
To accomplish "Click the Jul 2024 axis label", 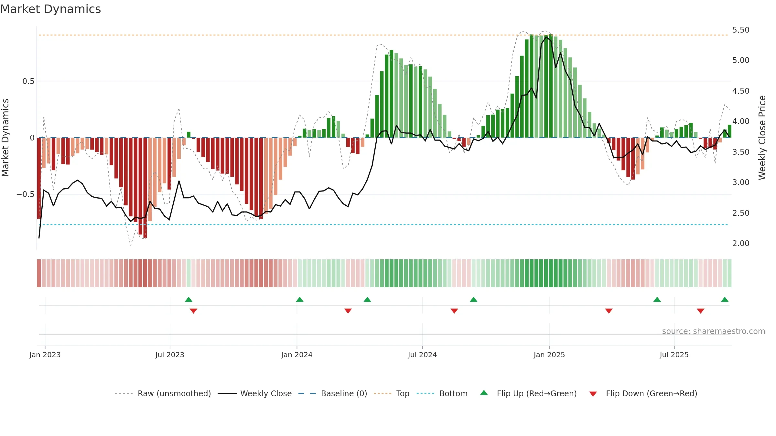I will click(422, 355).
